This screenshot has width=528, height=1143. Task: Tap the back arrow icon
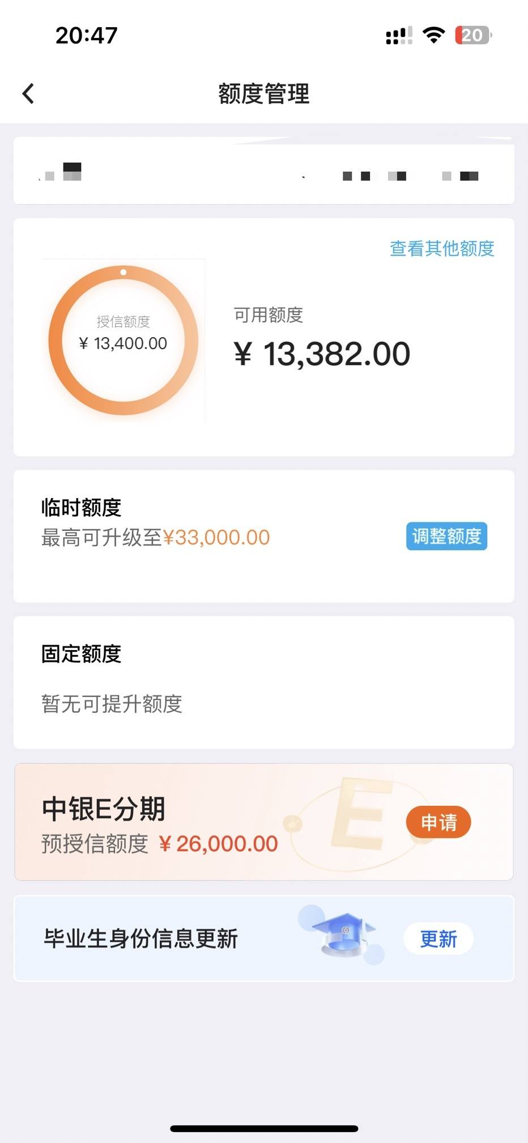tap(28, 94)
